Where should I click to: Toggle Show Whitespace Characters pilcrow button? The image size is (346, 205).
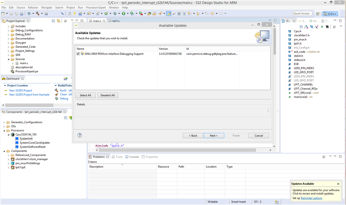coord(184,13)
